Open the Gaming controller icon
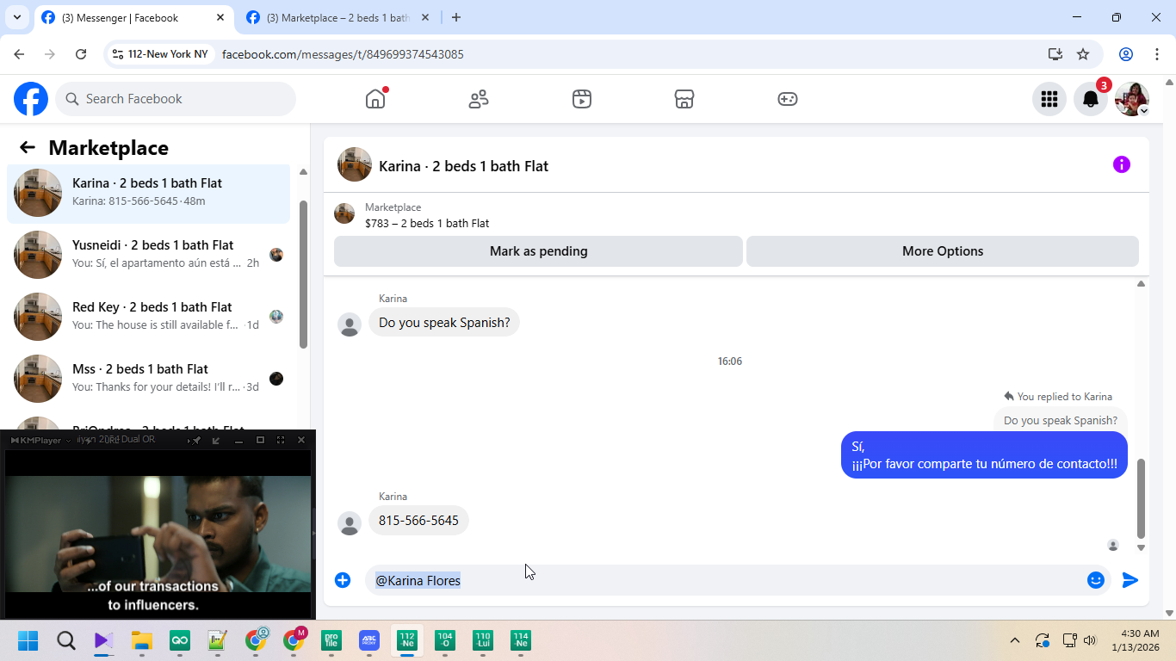The image size is (1176, 661). (788, 99)
